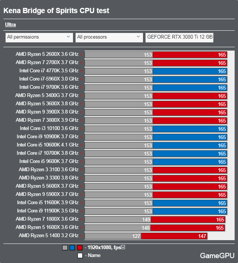Remove Intel Core i9 10900K row via X

coord(81,137)
